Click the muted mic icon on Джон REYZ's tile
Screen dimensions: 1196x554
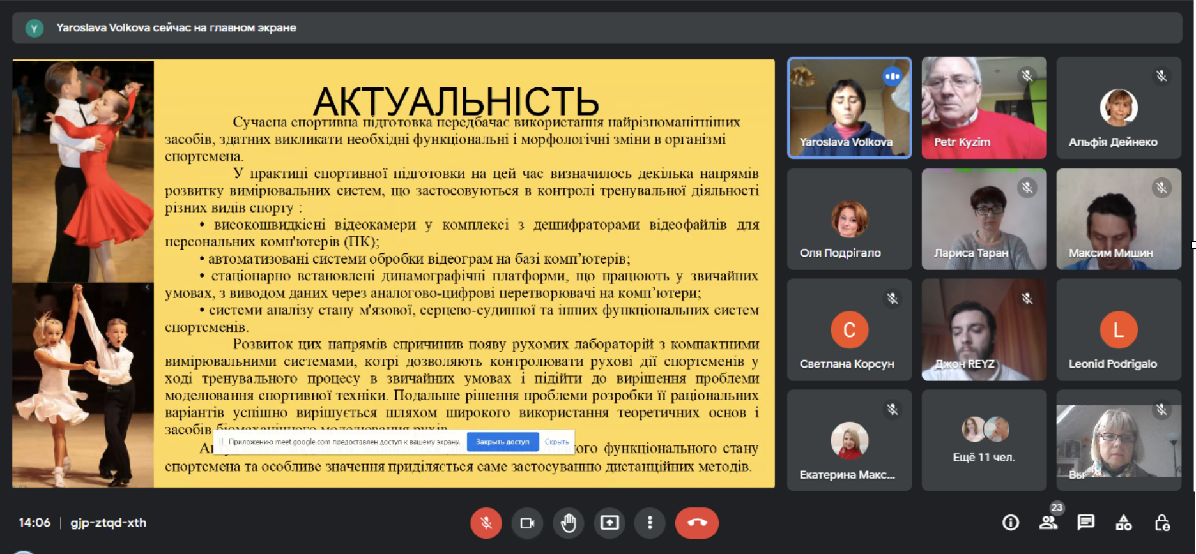coord(1027,298)
